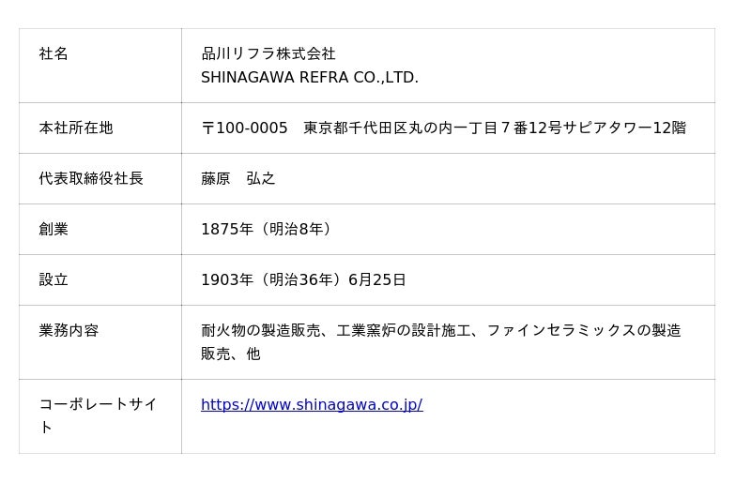
Task: Click the （明治8年） era text
Action: pyautogui.click(x=296, y=230)
